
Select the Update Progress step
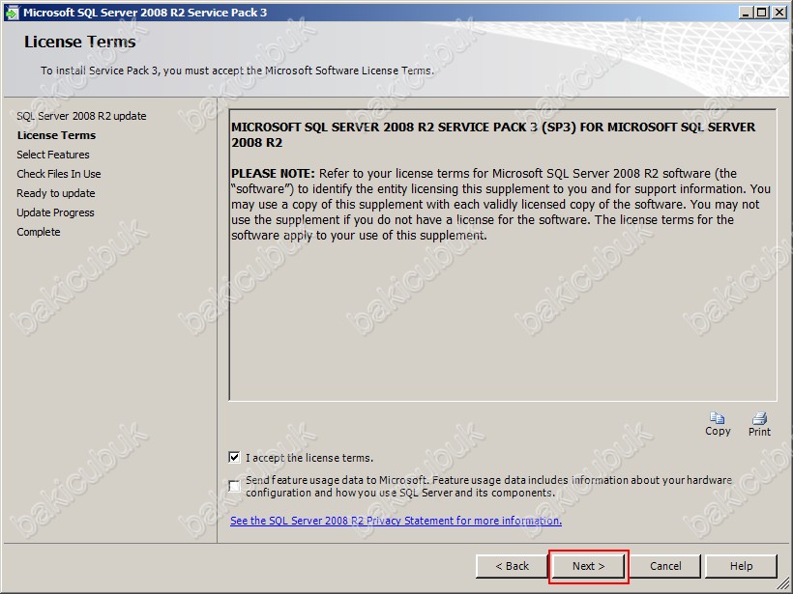pyautogui.click(x=55, y=212)
